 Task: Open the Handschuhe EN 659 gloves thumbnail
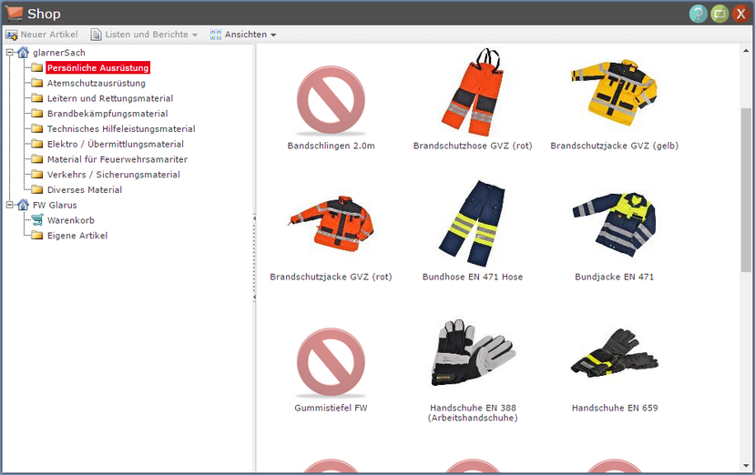click(615, 354)
